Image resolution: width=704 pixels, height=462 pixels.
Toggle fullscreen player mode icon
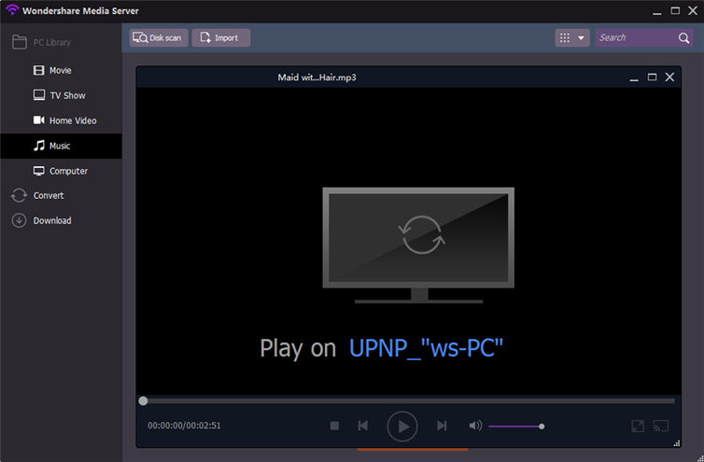click(638, 426)
